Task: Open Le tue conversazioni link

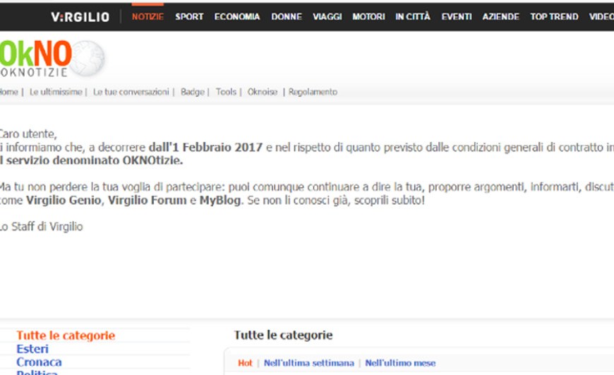Action: point(131,92)
